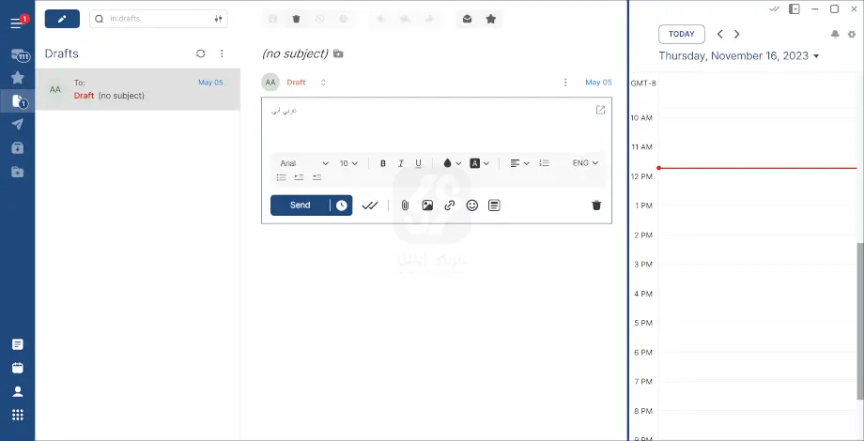Toggle numbered list formatting
864x441 pixels.
(x=545, y=163)
